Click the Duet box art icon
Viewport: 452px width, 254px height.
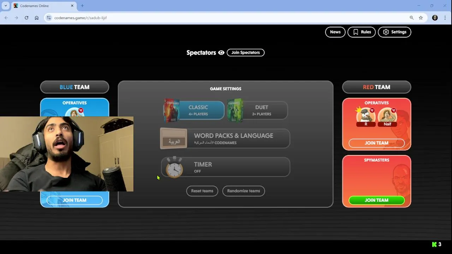[235, 110]
